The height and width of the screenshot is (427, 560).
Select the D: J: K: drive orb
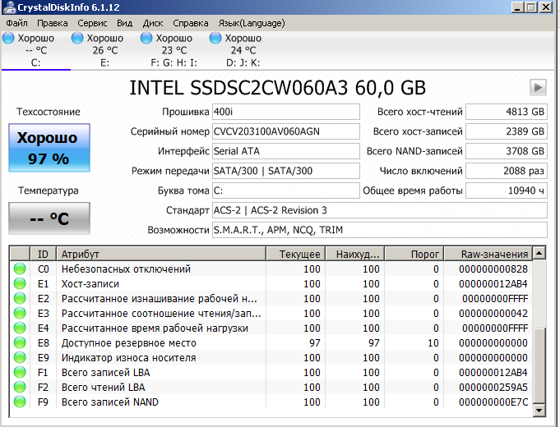click(215, 39)
